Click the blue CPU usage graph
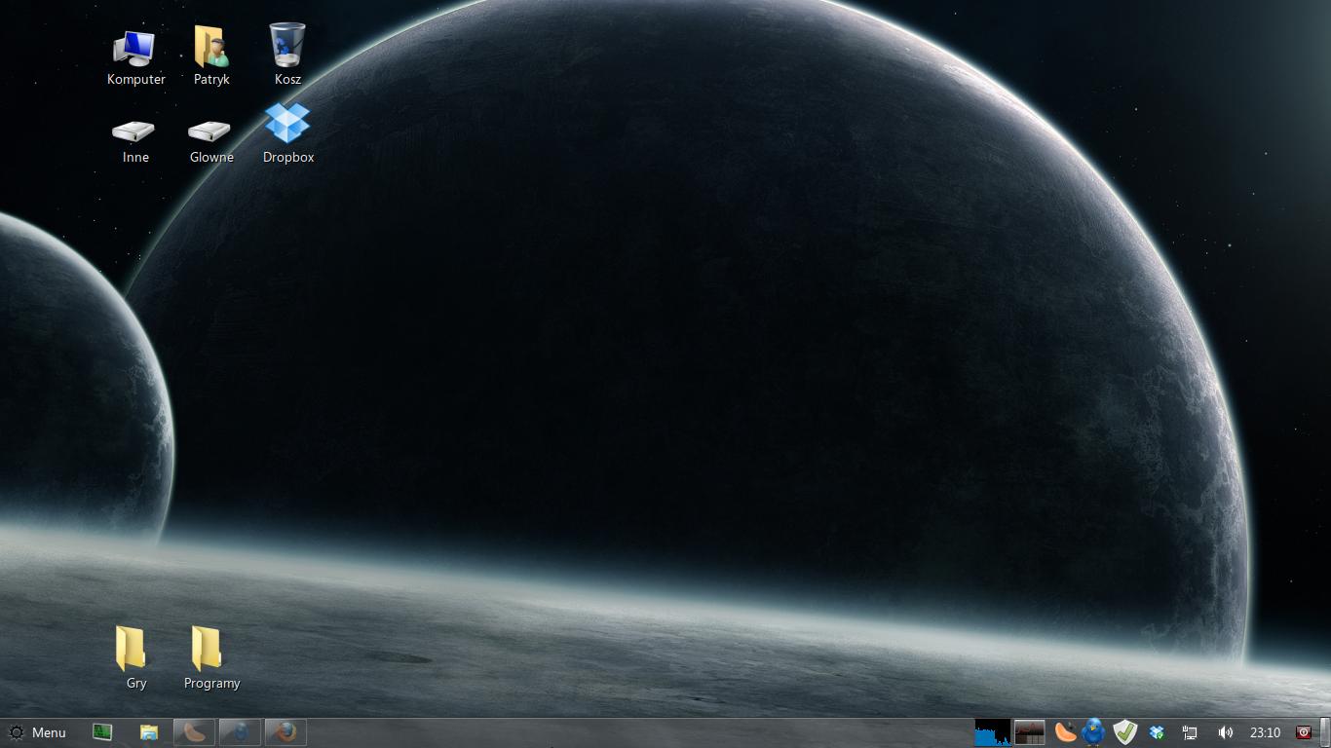Viewport: 1331px width, 748px height. [x=992, y=732]
